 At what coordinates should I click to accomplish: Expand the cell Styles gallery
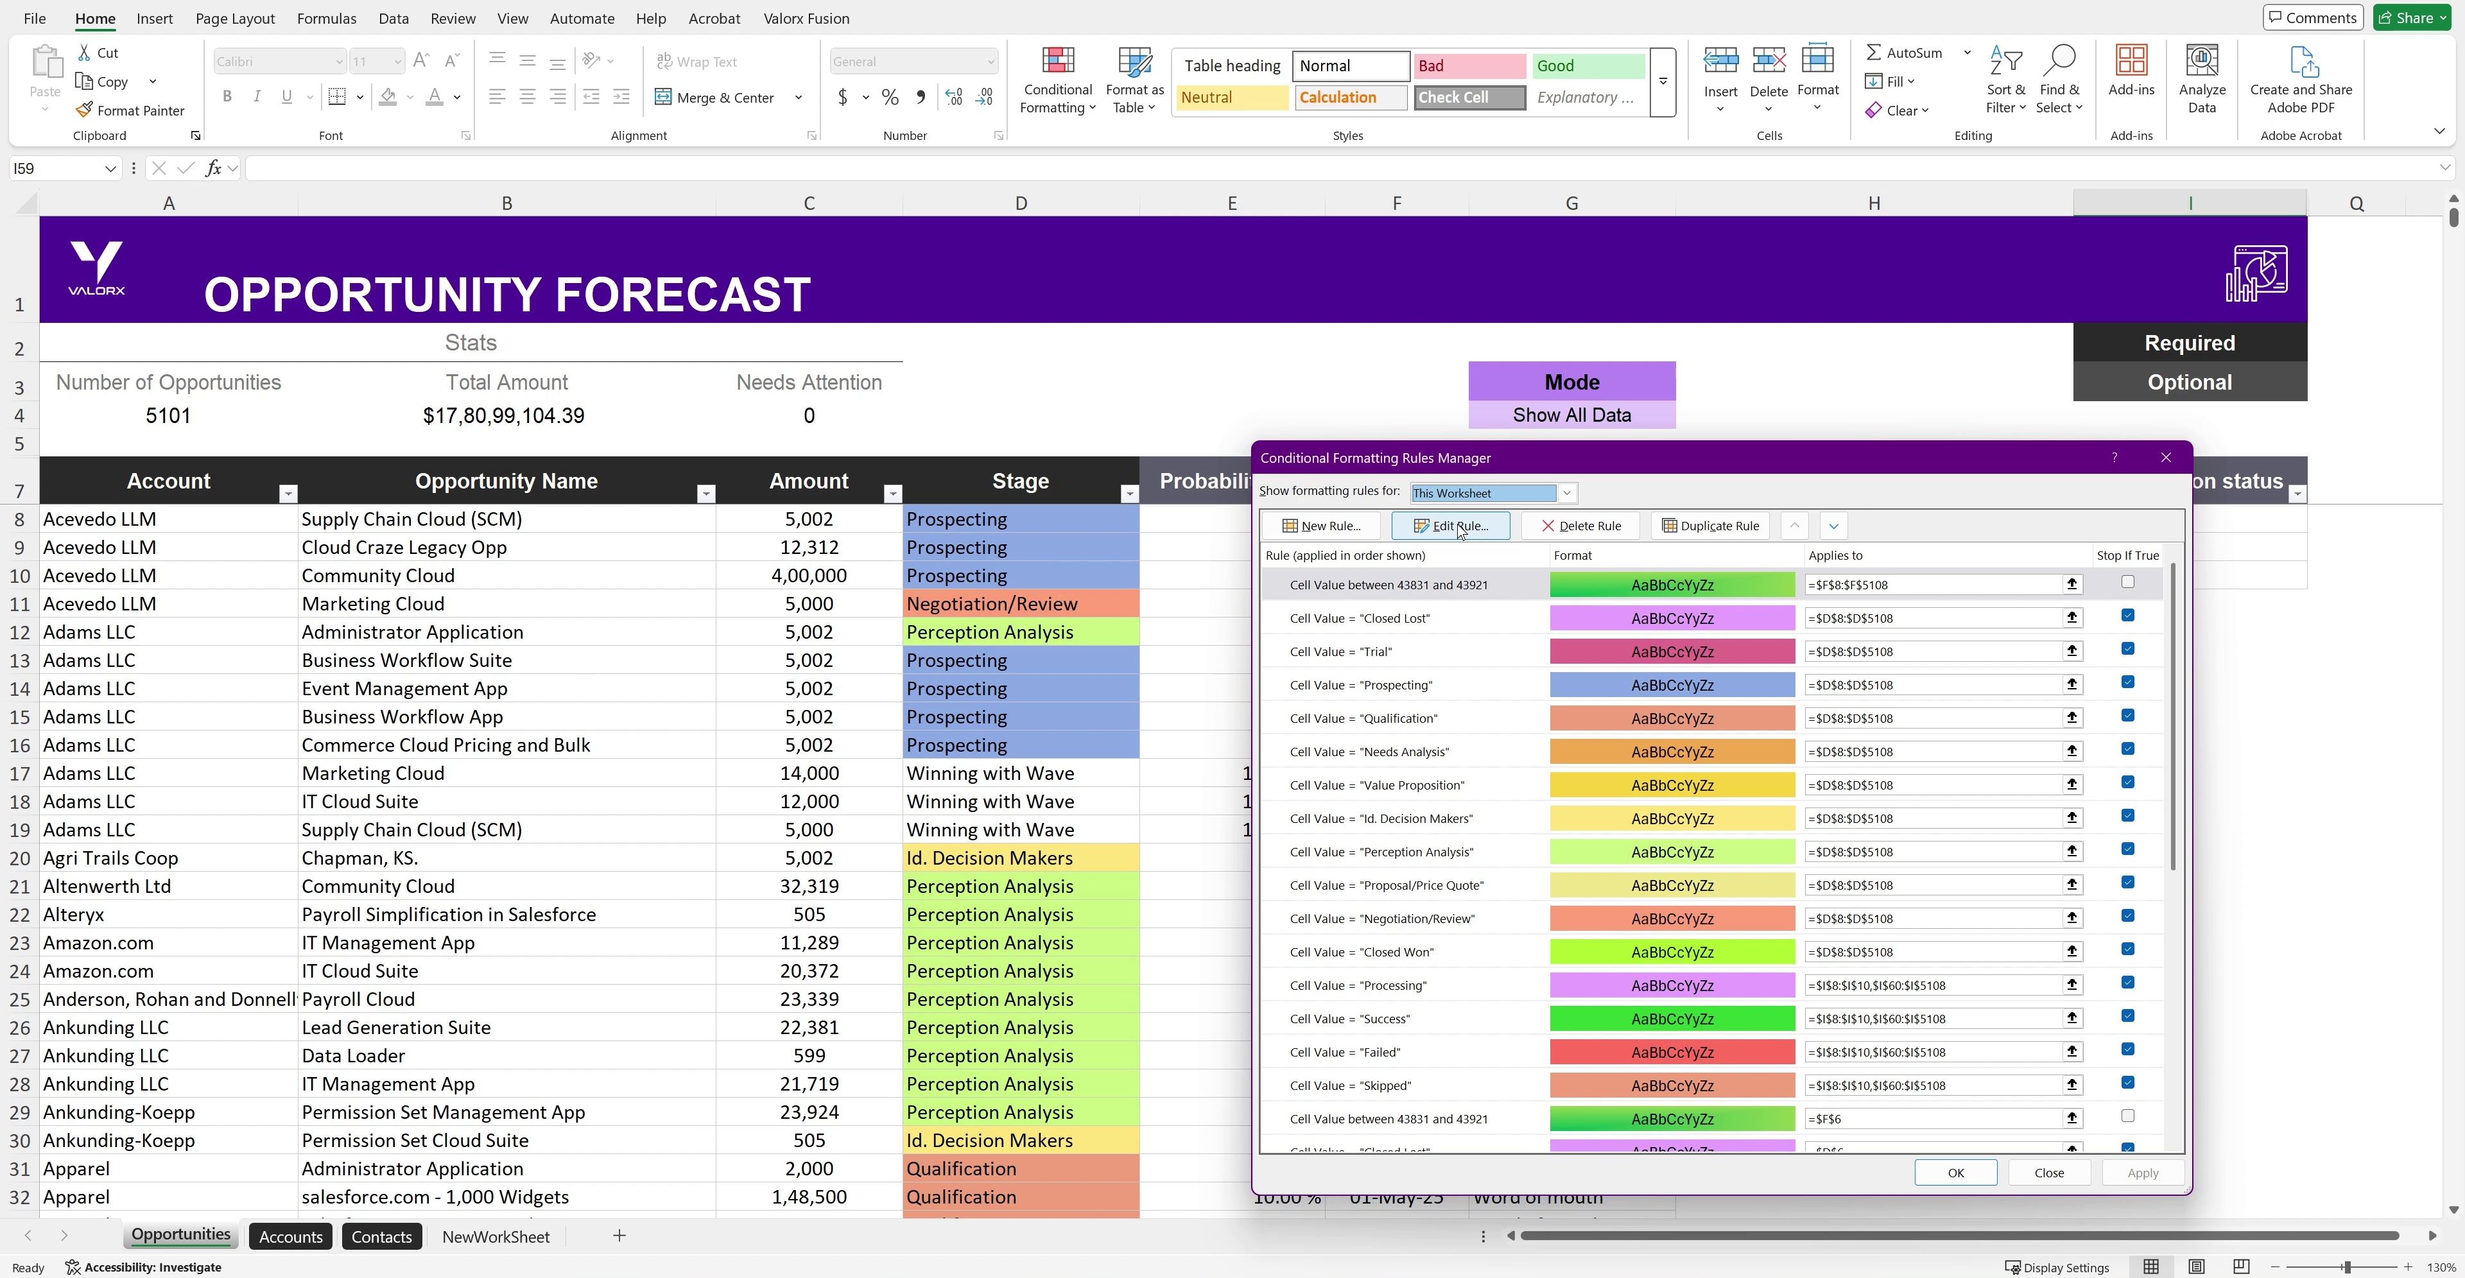click(x=1663, y=82)
